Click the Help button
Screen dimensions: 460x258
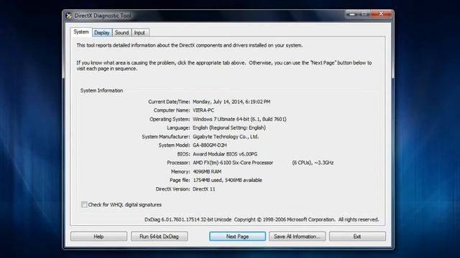[98, 236]
